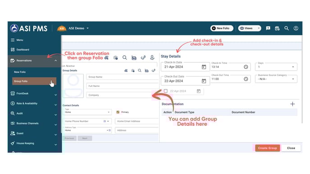The height and width of the screenshot is (174, 310).
Task: Click the search icon in top header
Action: coord(287,28)
